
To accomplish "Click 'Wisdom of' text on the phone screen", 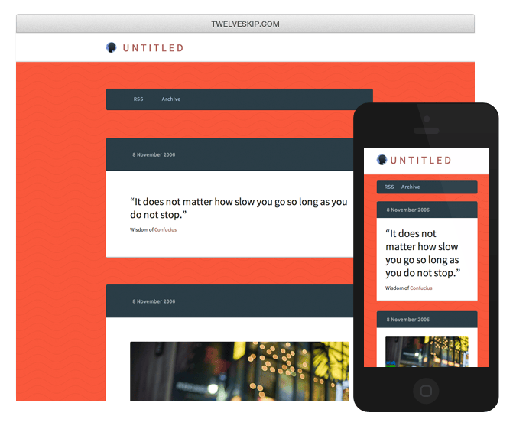I will 398,288.
